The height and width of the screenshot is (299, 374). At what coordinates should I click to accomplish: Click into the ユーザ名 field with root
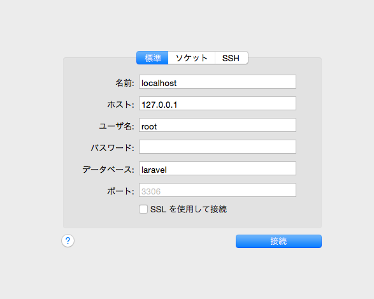click(x=217, y=125)
